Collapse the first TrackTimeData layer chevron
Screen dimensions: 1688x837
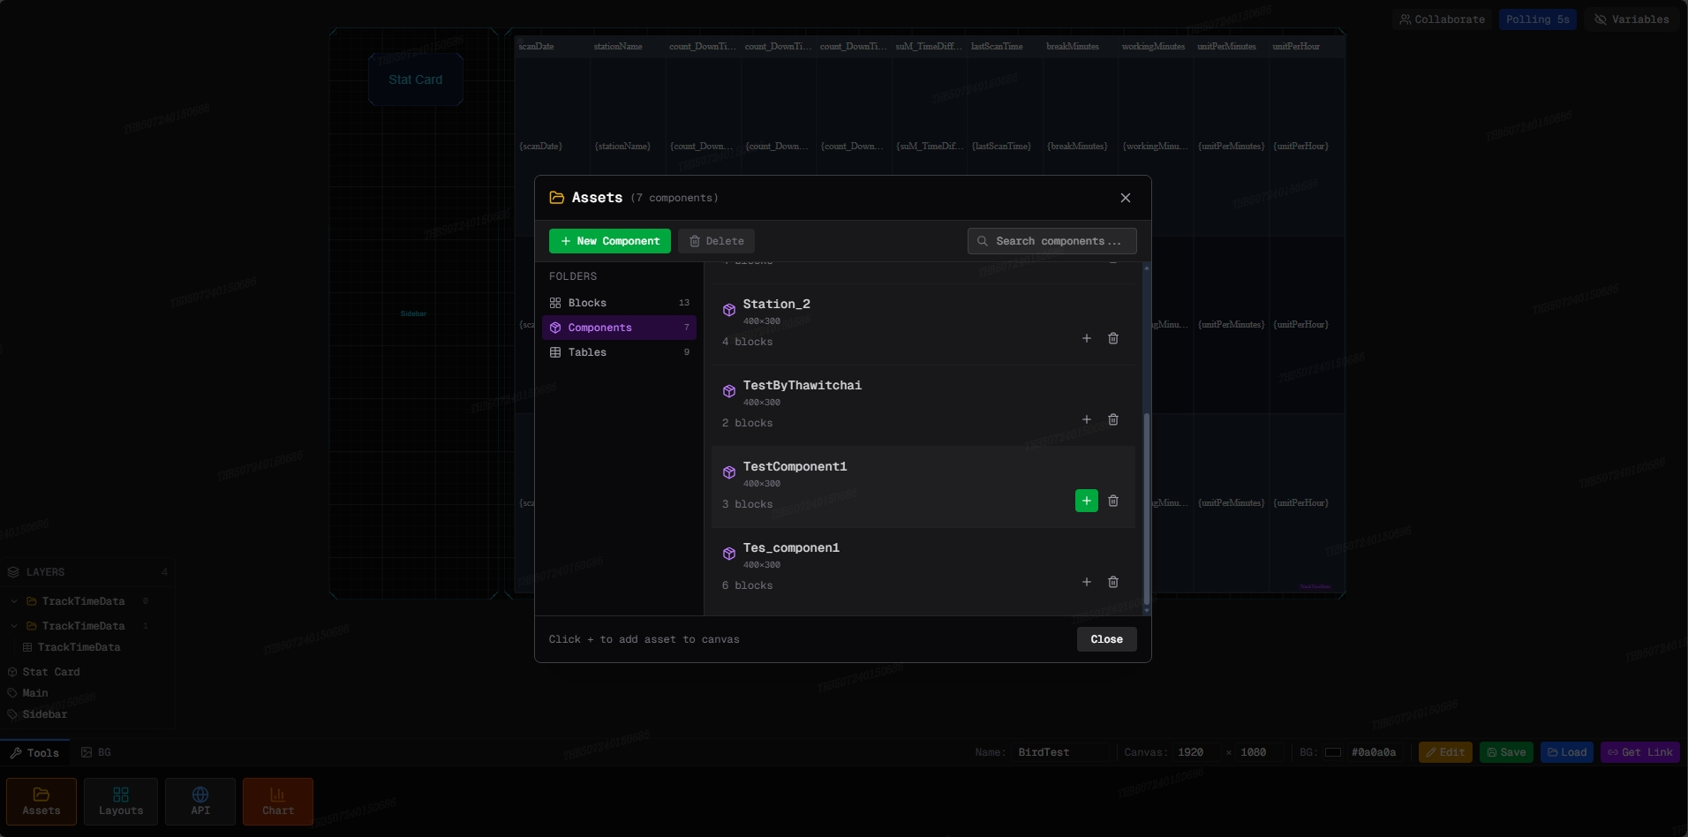click(x=14, y=601)
